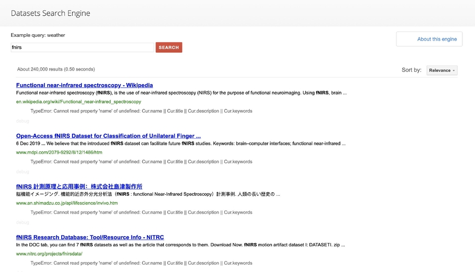Toggle the debug link under Wikipedia result
Screen dimensions: 475x272
pos(23,121)
